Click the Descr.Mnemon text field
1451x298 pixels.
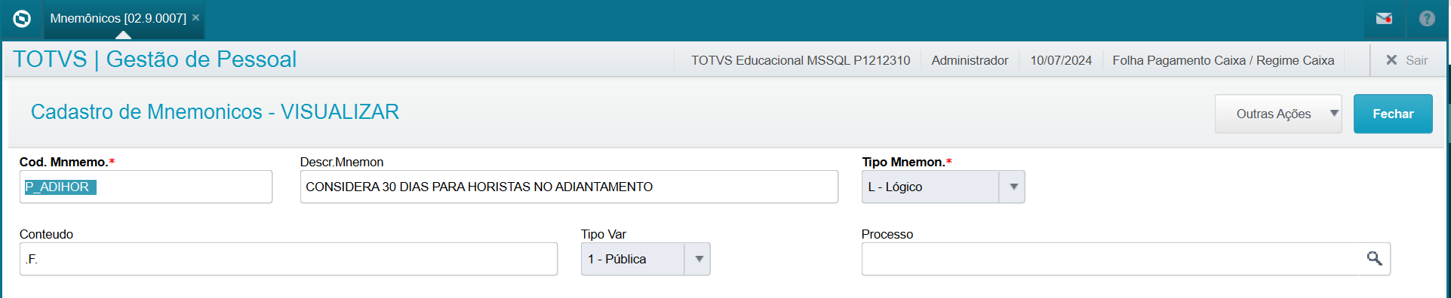point(569,187)
